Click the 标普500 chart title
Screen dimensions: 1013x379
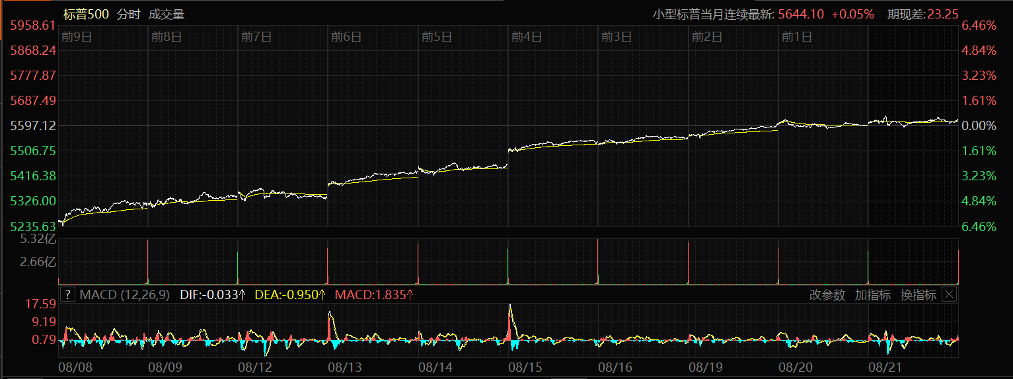(x=86, y=14)
